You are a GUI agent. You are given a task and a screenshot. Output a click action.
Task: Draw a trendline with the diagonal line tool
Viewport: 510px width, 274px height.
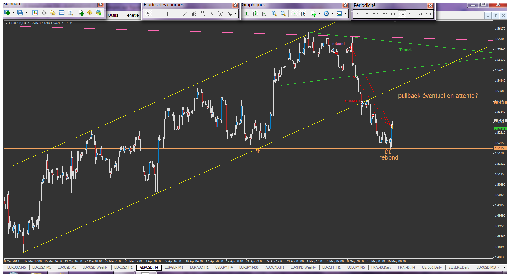[x=185, y=14]
